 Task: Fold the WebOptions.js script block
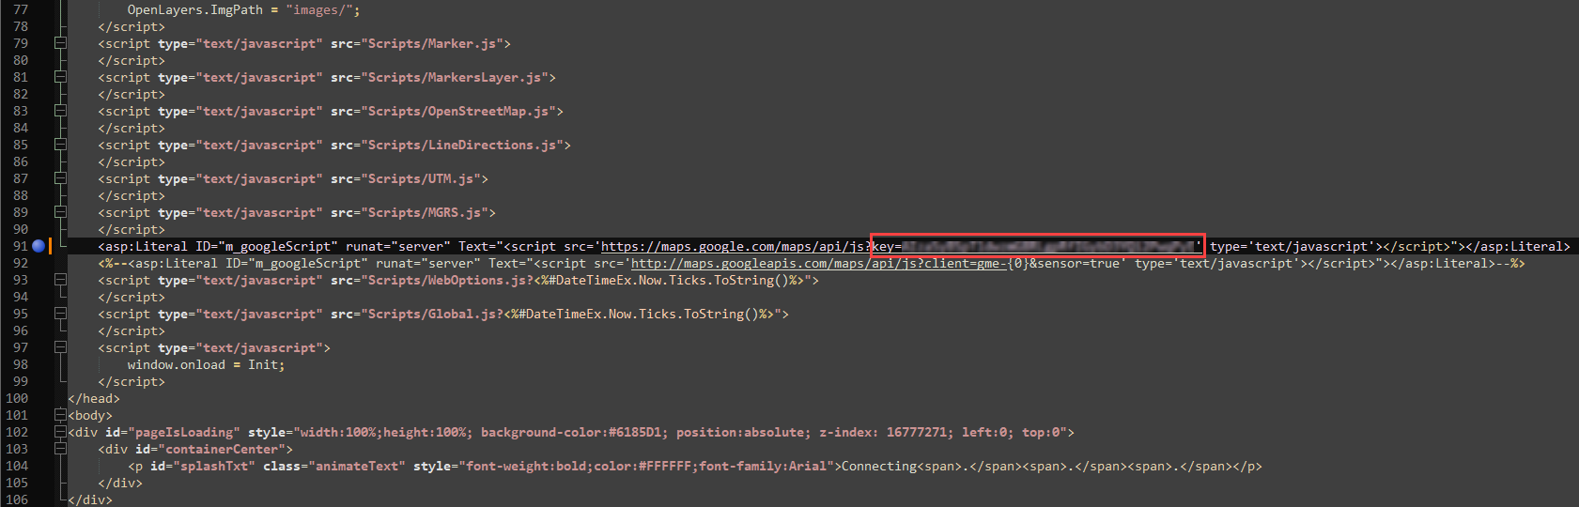pyautogui.click(x=60, y=280)
